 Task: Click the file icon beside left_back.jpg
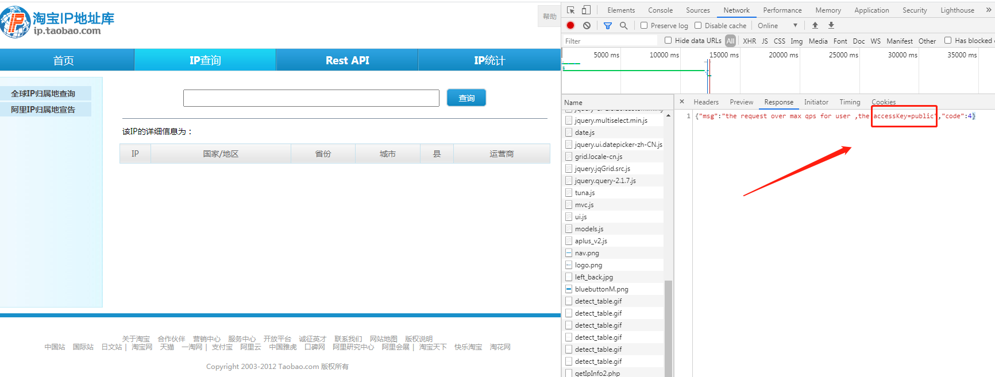click(x=569, y=277)
